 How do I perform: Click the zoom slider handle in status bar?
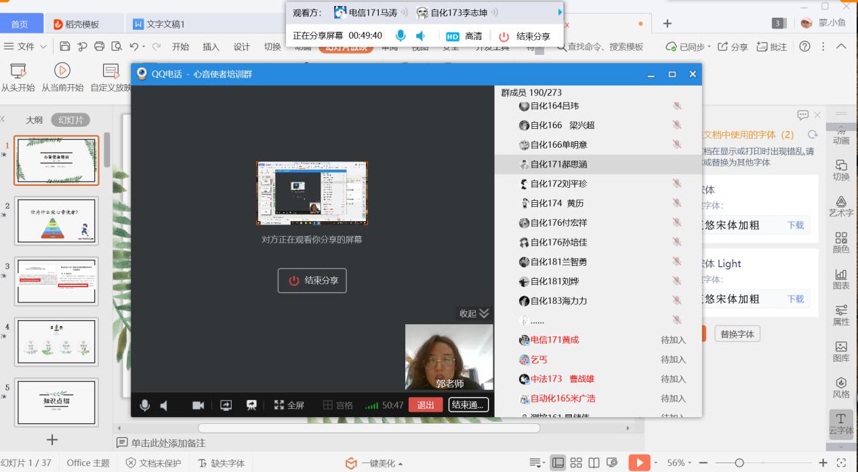tap(739, 463)
